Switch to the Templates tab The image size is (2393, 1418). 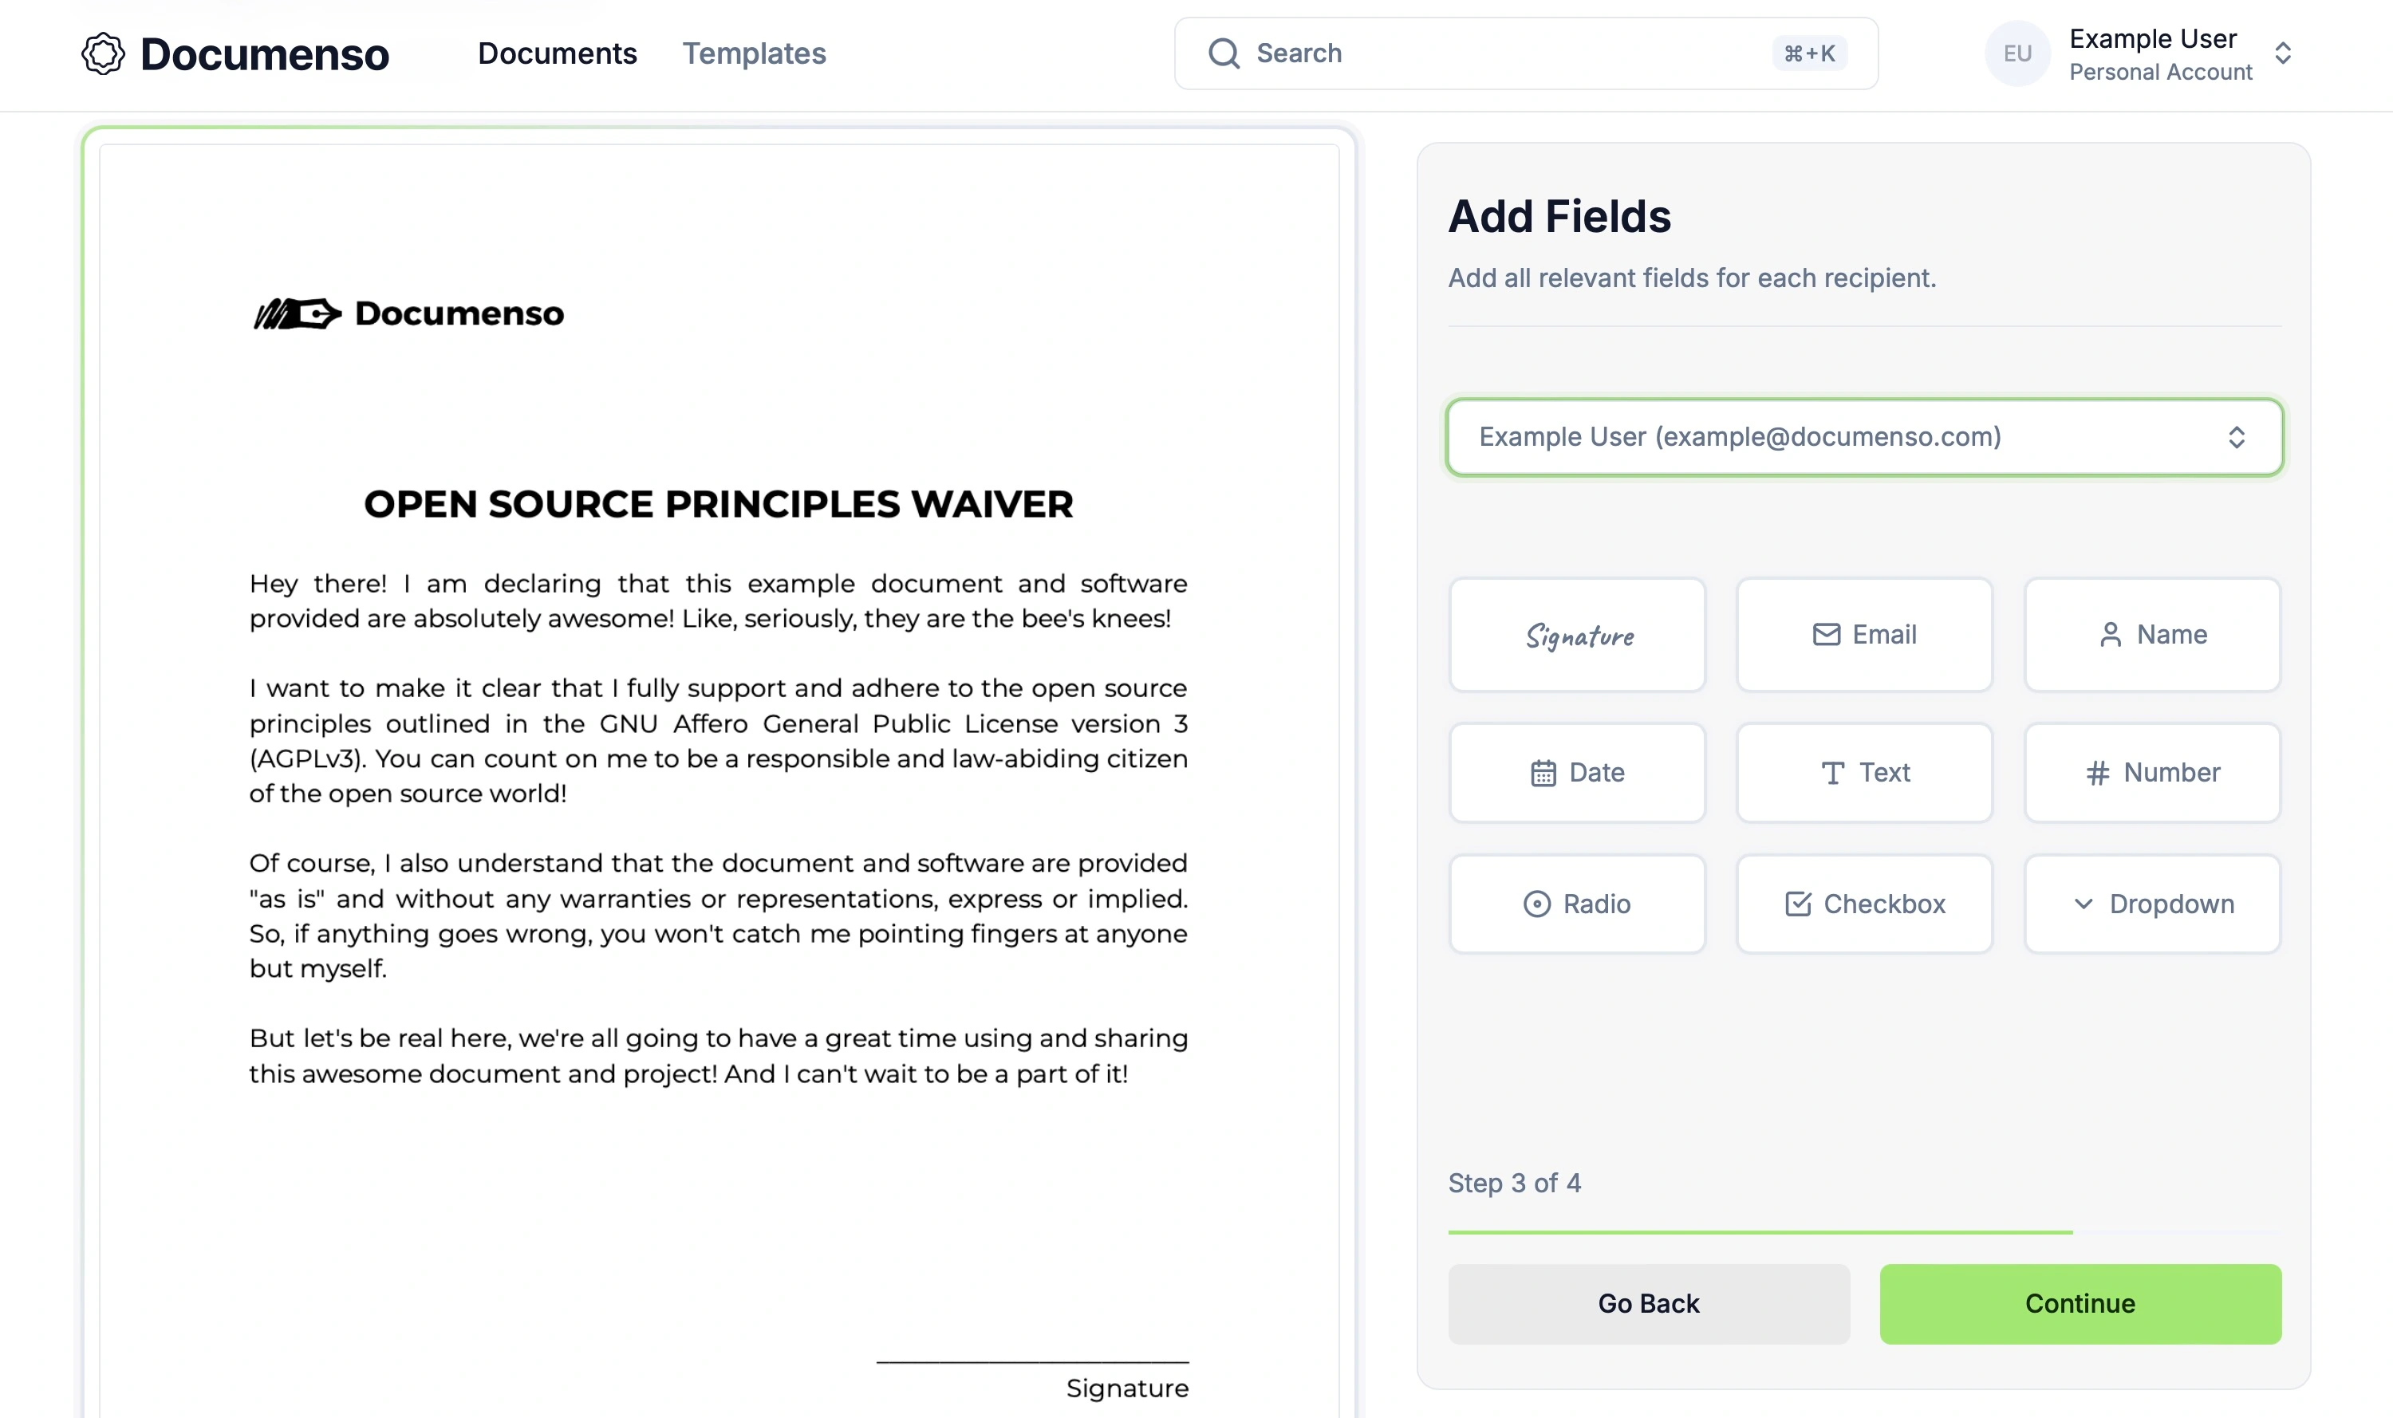[754, 53]
